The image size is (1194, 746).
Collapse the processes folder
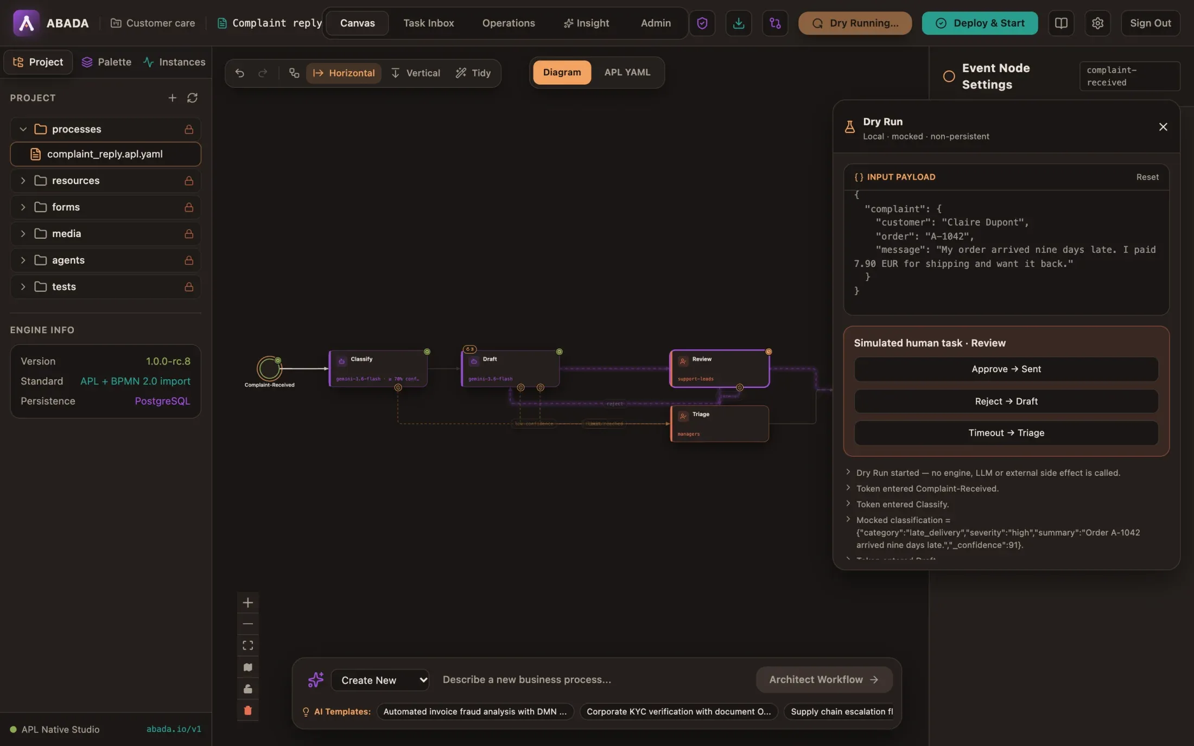pyautogui.click(x=23, y=129)
